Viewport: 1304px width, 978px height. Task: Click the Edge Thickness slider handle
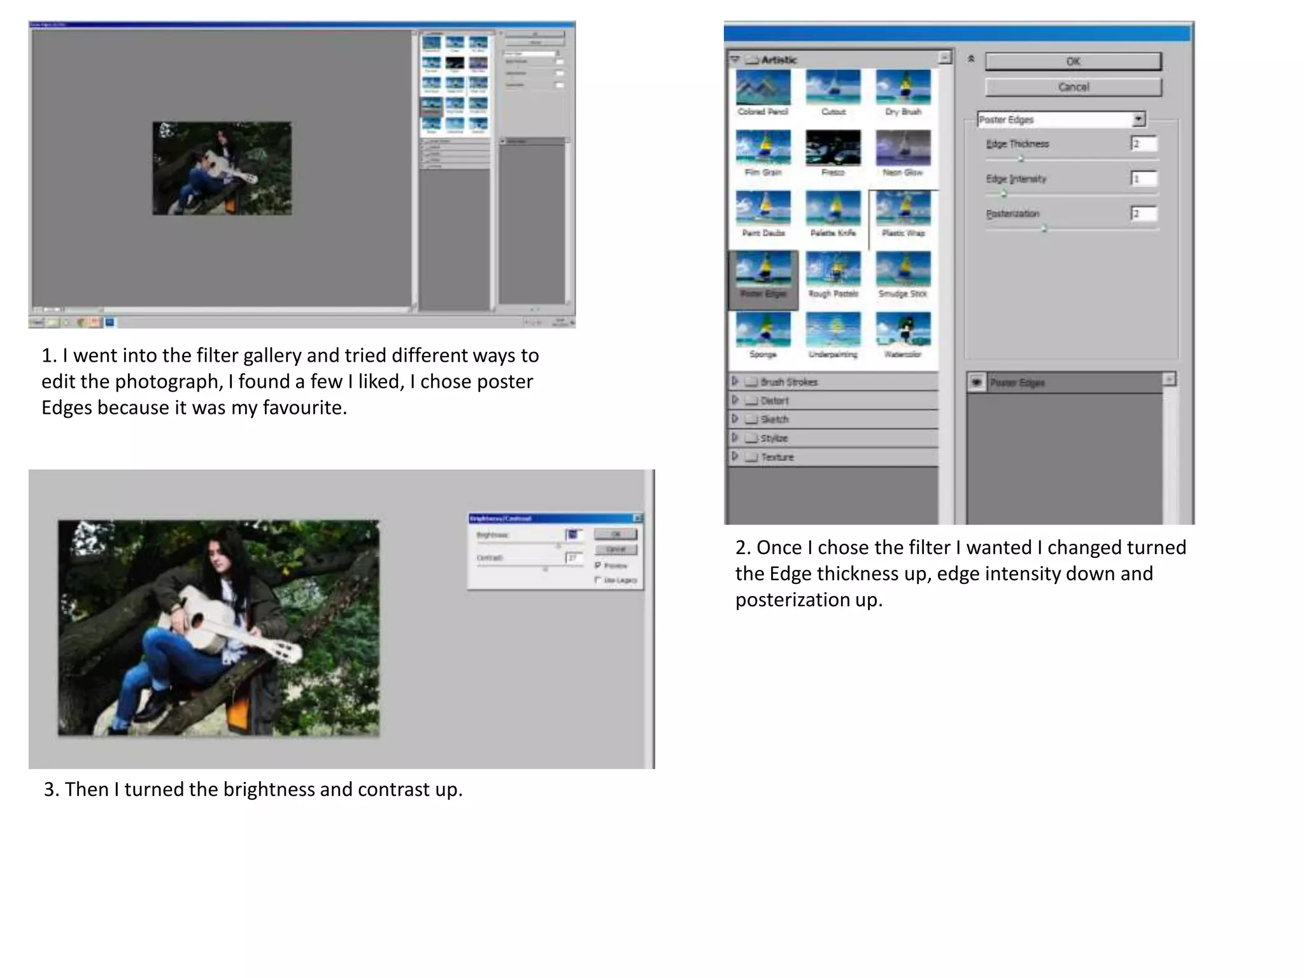pyautogui.click(x=1021, y=159)
